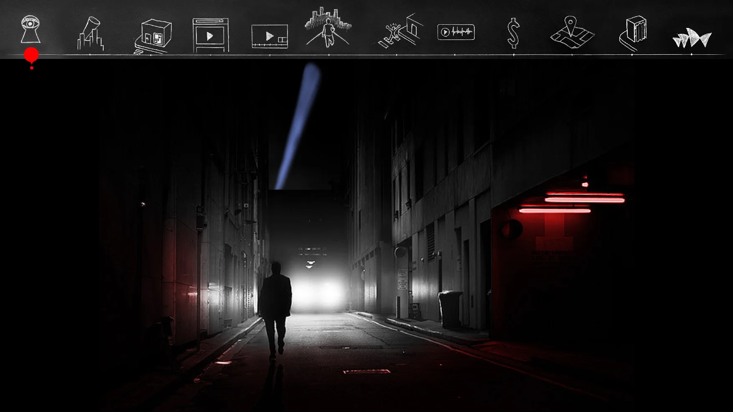
Task: Select the browser window video icon
Action: [x=211, y=35]
